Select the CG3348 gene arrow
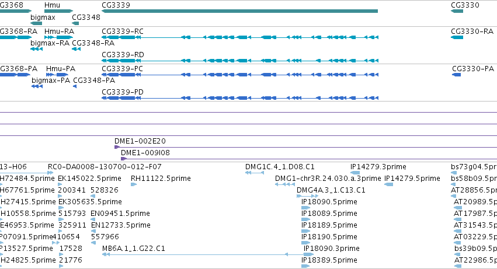This screenshot has height=269, width=497. tap(75, 23)
